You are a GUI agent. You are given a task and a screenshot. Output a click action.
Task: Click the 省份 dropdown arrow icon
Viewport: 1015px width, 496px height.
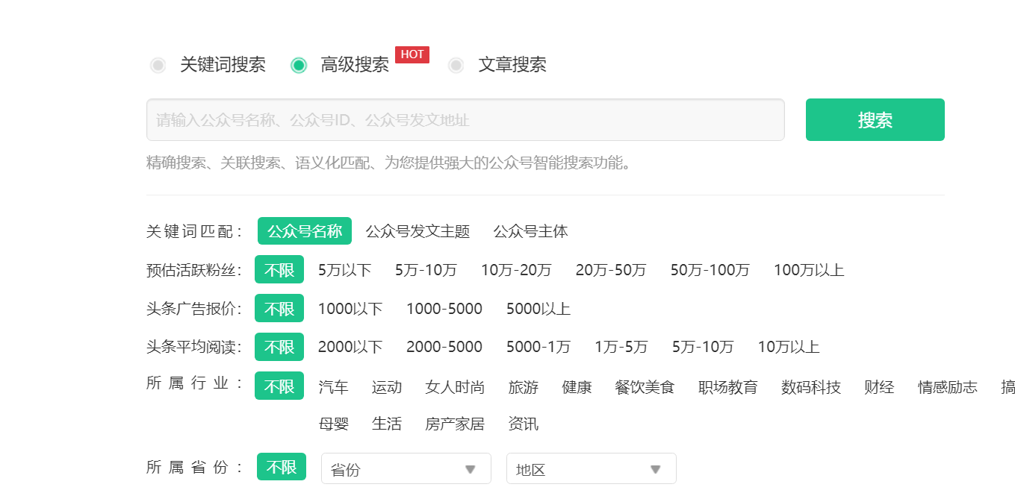click(x=470, y=469)
